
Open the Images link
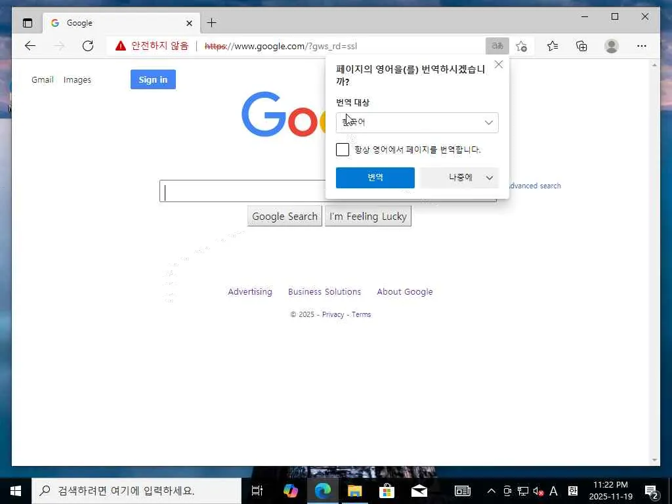pyautogui.click(x=77, y=79)
